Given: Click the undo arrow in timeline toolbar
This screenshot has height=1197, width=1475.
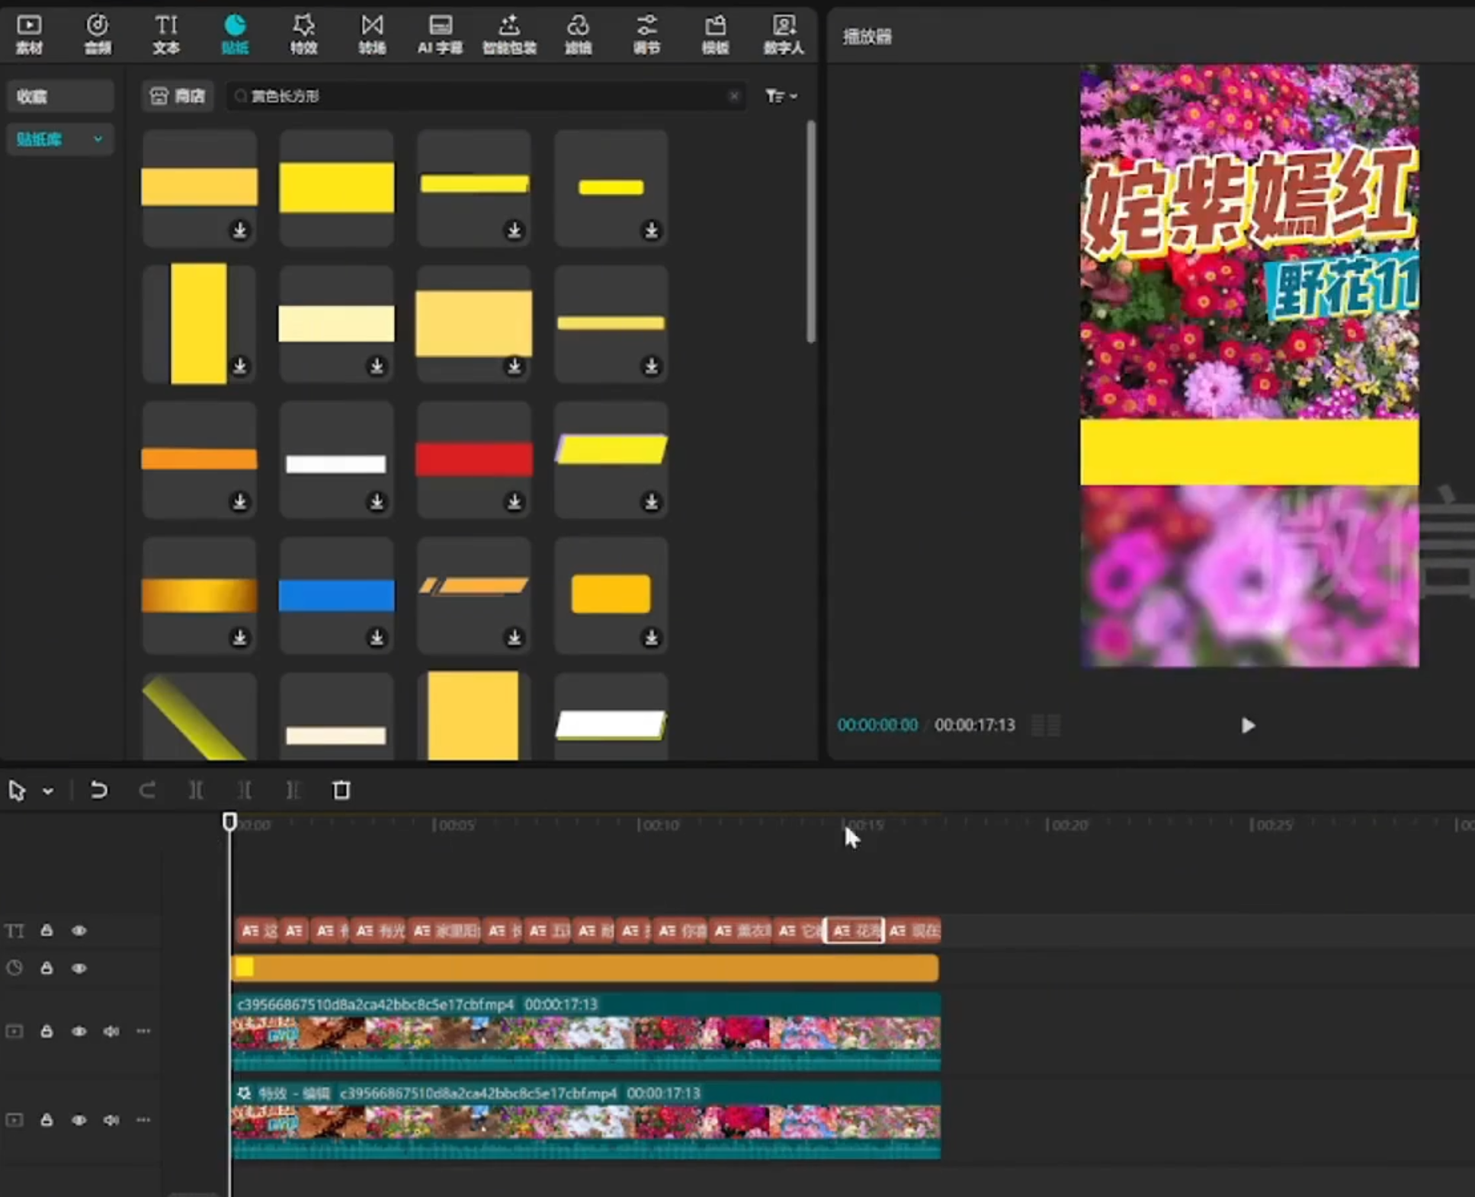Looking at the screenshot, I should (98, 790).
